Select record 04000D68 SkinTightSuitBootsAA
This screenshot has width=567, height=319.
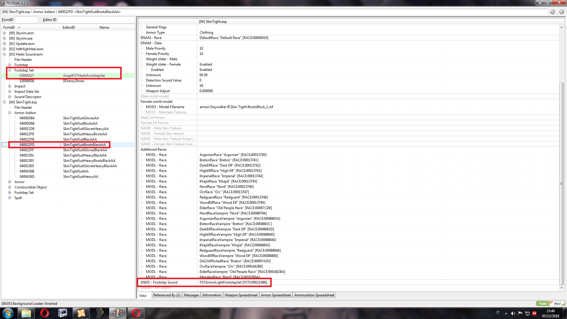point(68,123)
